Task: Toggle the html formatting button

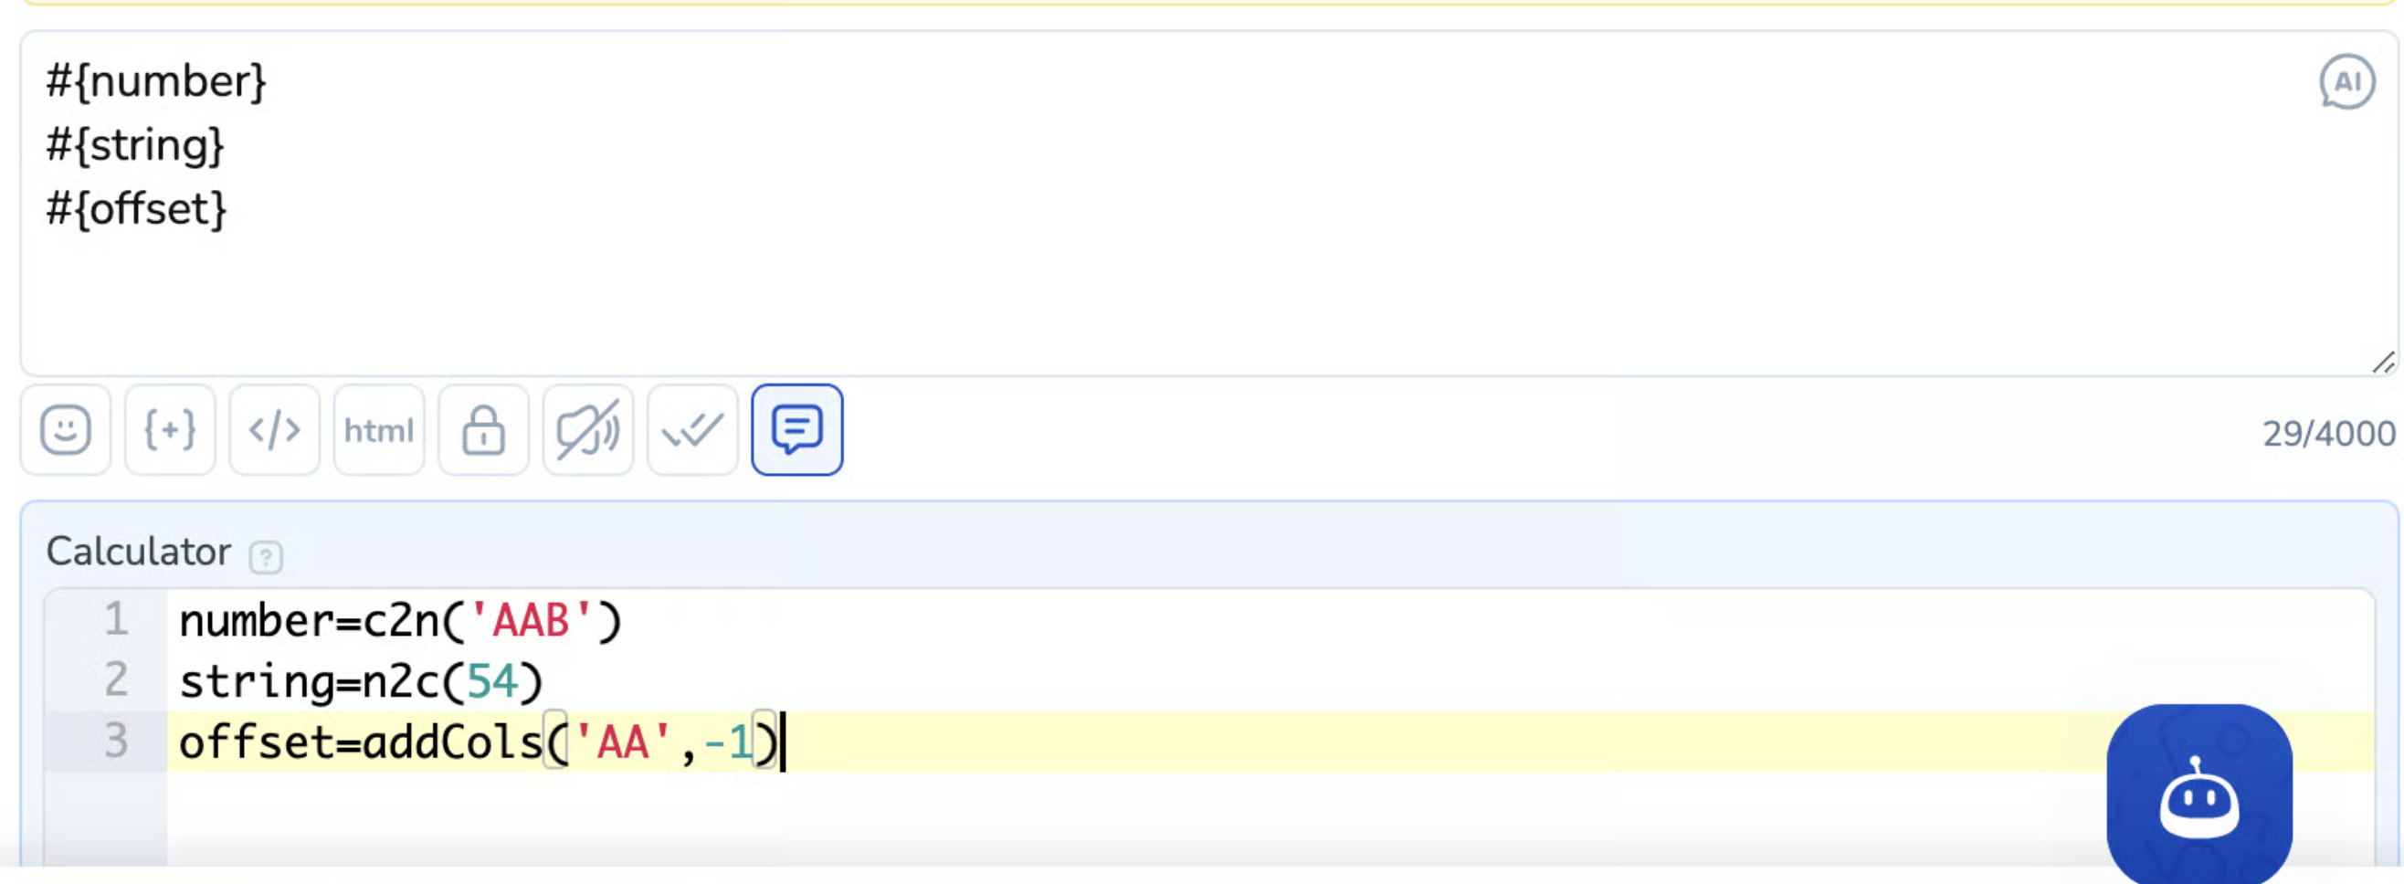Action: [x=379, y=430]
